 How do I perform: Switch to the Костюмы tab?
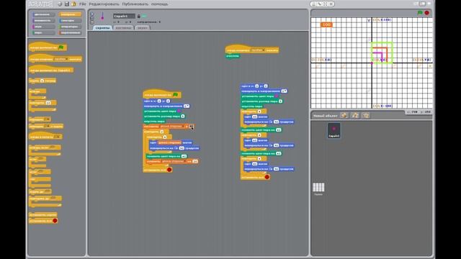pos(123,28)
